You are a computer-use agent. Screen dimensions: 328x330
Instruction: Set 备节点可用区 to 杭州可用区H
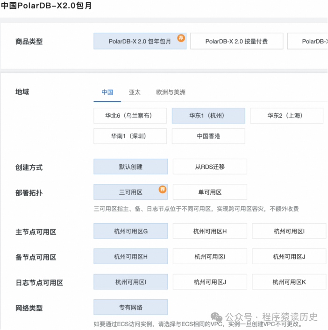point(131,256)
